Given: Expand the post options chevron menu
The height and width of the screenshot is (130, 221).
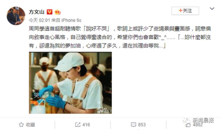Looking at the screenshot, I should 212,9.
